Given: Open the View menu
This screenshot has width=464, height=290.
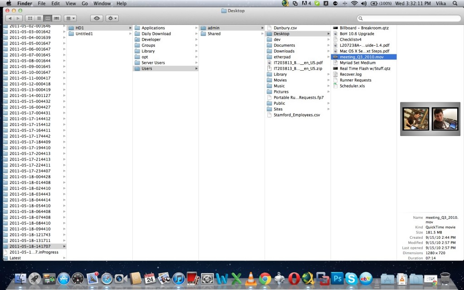Looking at the screenshot, I should [x=71, y=4].
